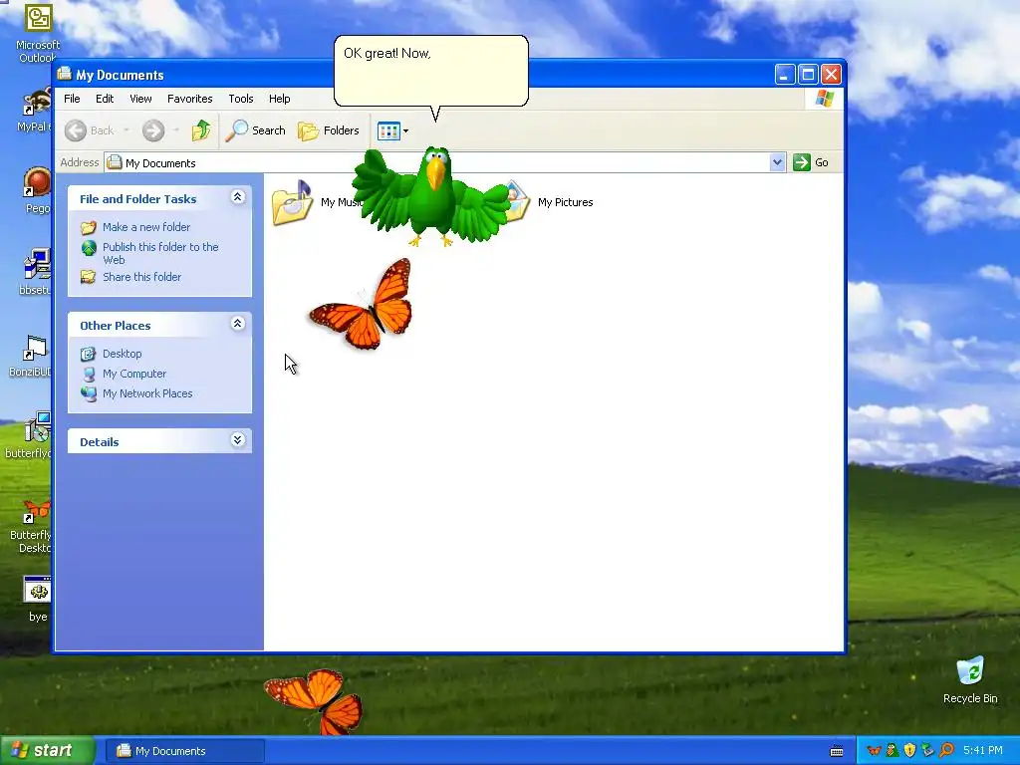Click the Forward arrow toolbar button
Image resolution: width=1020 pixels, height=765 pixels.
tap(153, 130)
